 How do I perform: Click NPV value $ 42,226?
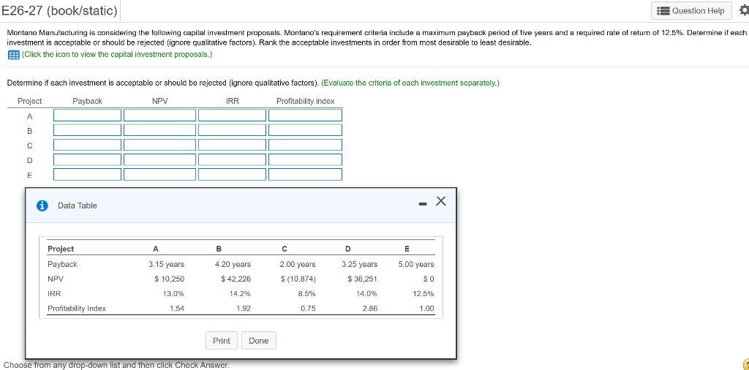coord(236,279)
